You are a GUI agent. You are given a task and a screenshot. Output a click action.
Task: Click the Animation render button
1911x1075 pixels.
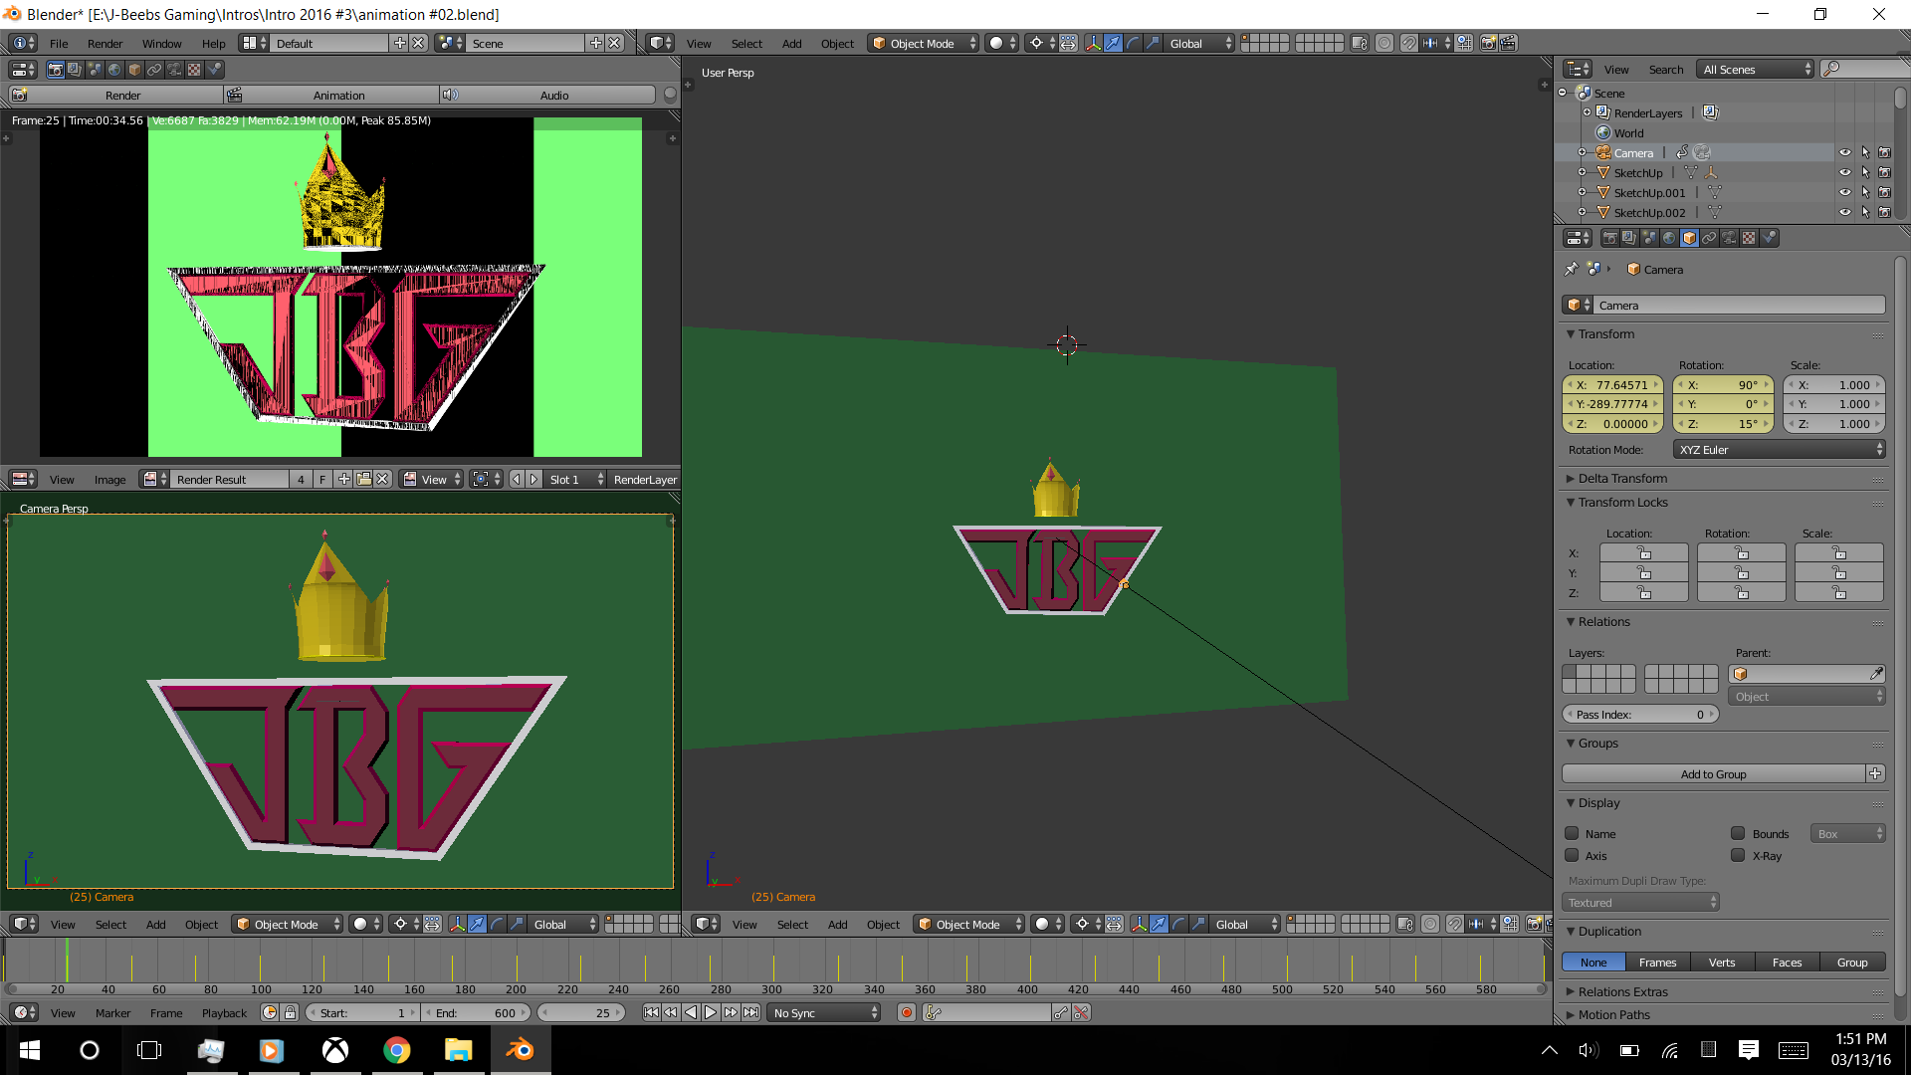(332, 95)
